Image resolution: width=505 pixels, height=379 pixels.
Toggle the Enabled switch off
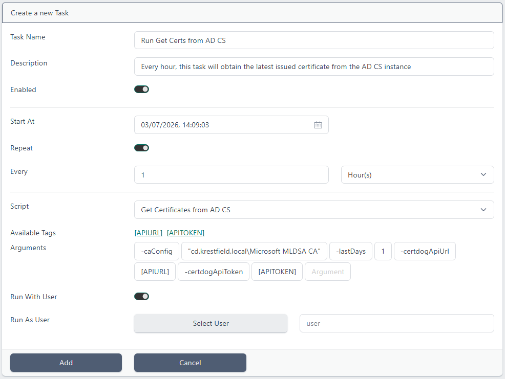coord(141,90)
